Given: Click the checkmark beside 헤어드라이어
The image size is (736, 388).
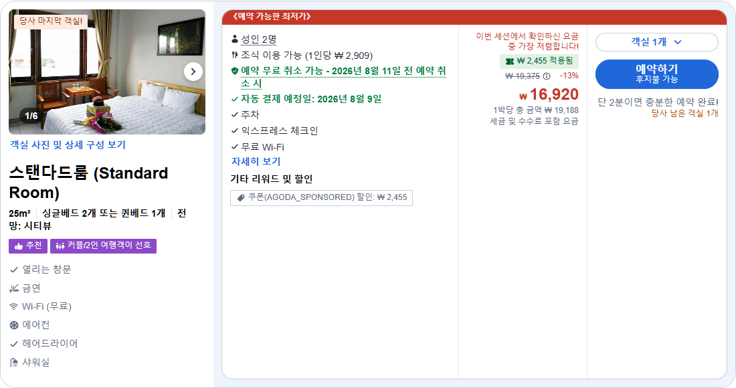Looking at the screenshot, I should (14, 344).
